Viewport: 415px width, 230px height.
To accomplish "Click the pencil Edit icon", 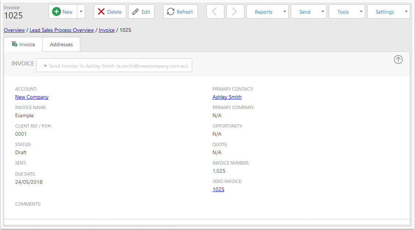I will (136, 12).
